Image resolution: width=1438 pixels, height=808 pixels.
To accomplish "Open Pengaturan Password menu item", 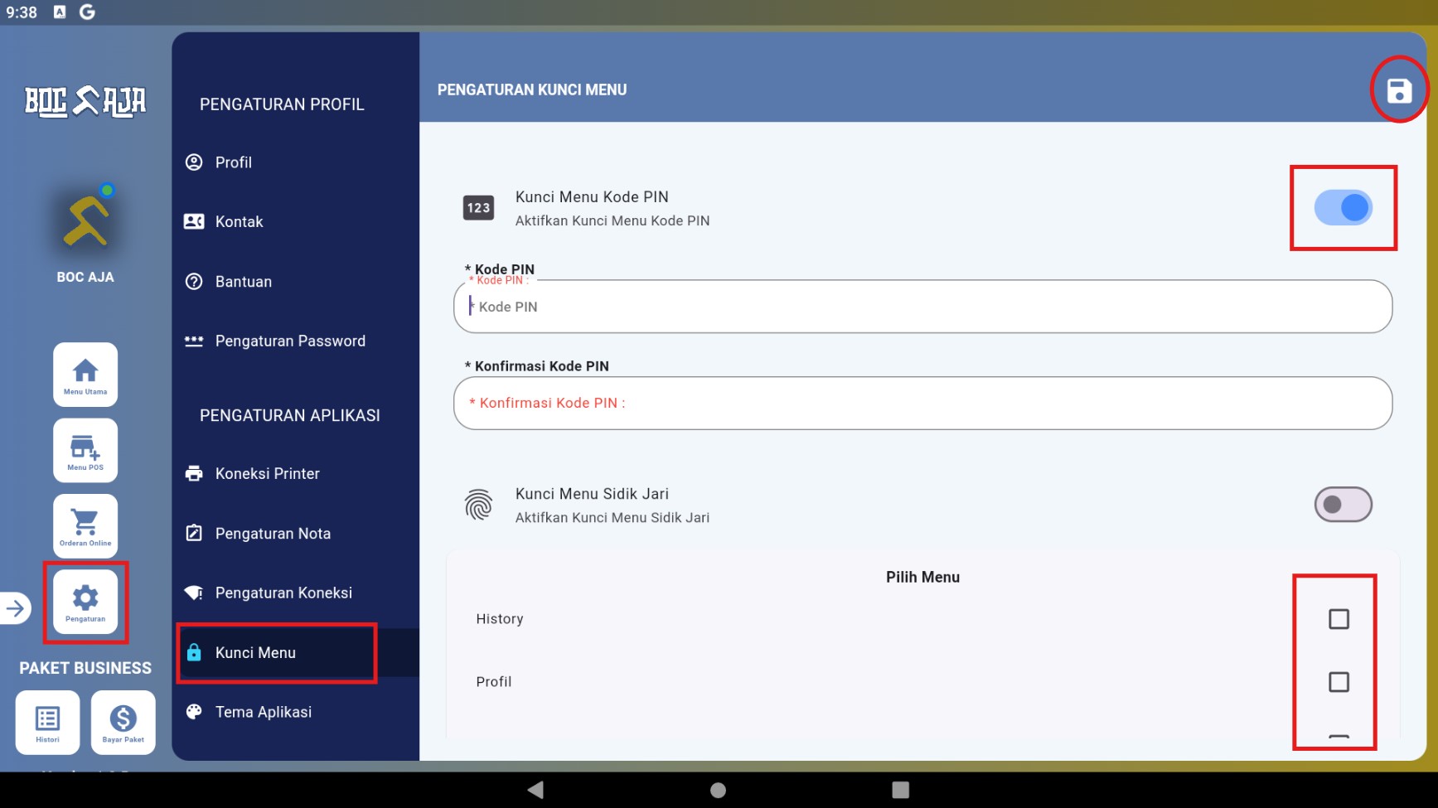I will tap(295, 341).
